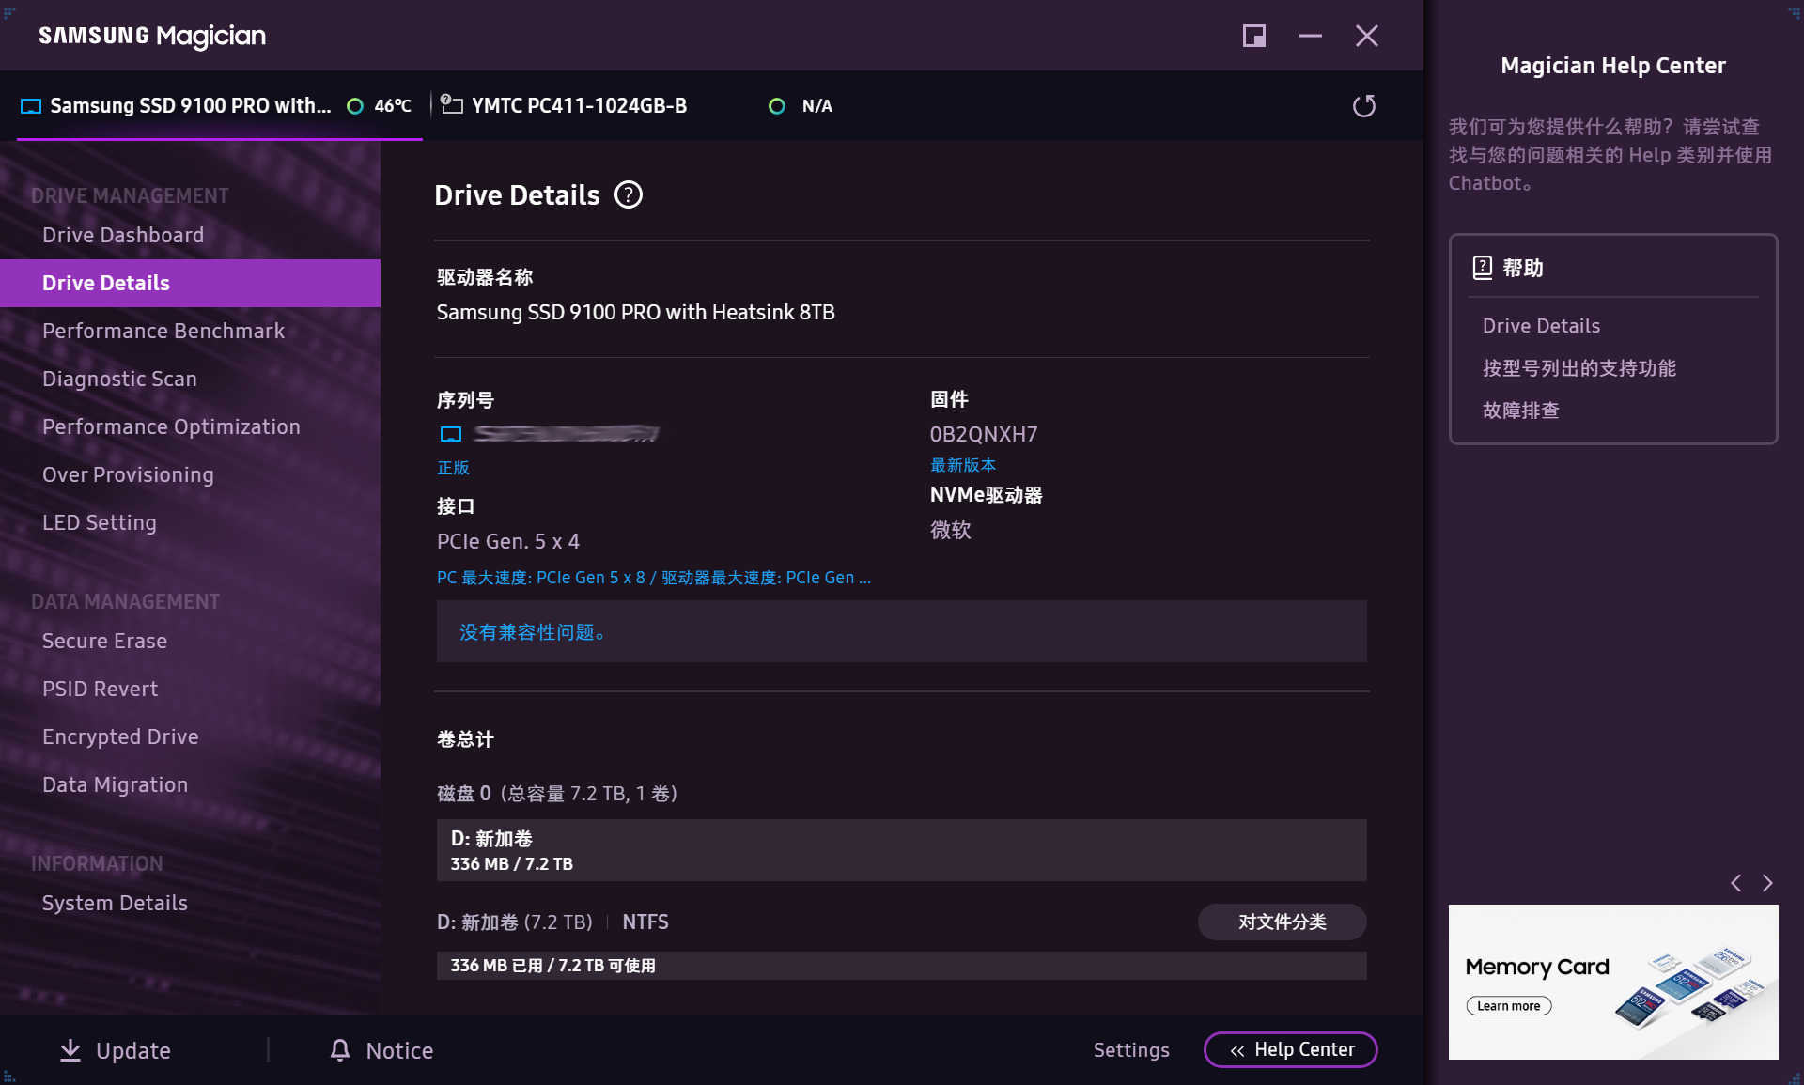Viewport: 1804px width, 1085px height.
Task: Click the question mark next to Drive Details
Action: point(628,194)
